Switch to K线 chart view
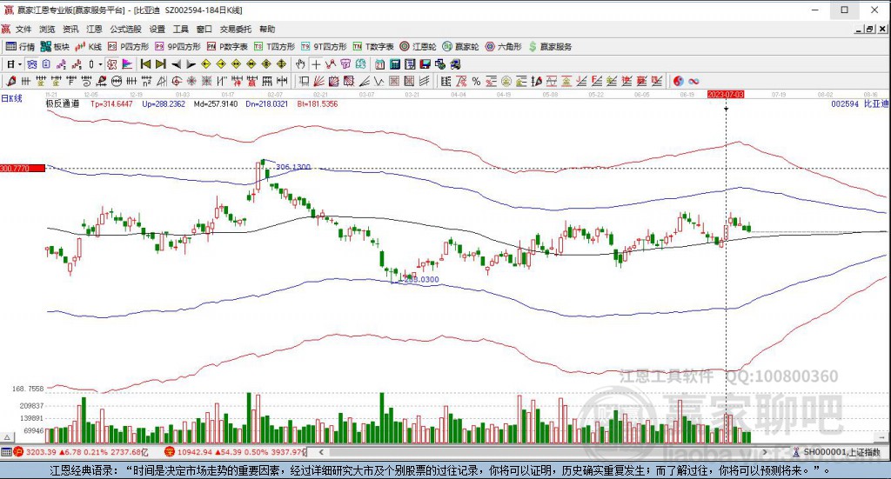The image size is (891, 479). click(x=89, y=47)
